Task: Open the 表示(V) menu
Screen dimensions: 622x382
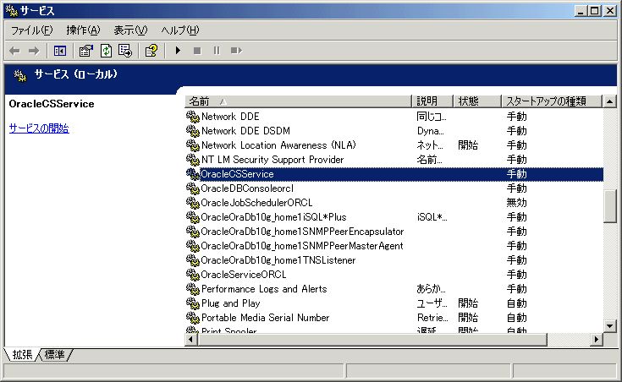Action: (130, 30)
